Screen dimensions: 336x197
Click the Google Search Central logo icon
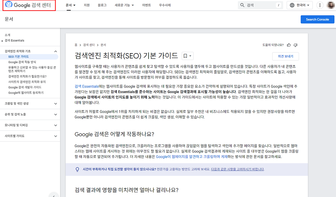tap(9, 5)
